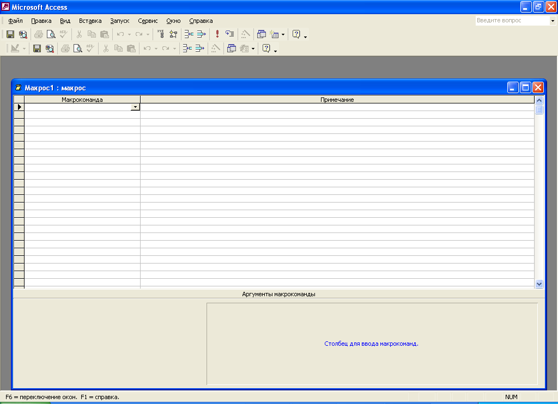Click Build wand icon in upper toolbar row
The height and width of the screenshot is (404, 558).
click(246, 34)
